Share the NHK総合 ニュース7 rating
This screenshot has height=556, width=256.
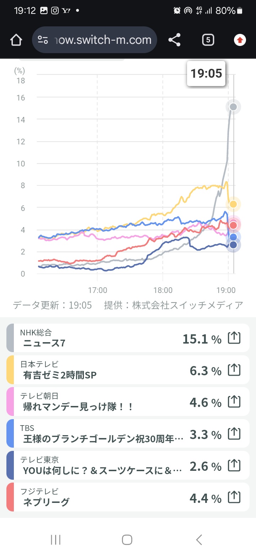click(x=234, y=338)
